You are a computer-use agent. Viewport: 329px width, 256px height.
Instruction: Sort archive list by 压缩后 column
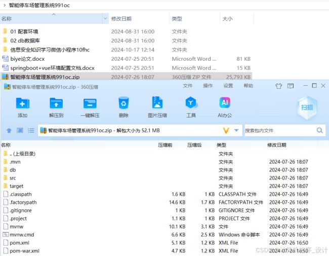(194, 145)
